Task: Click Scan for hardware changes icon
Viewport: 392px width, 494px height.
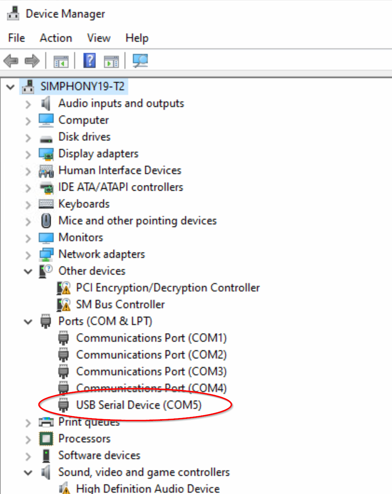Action: 141,61
